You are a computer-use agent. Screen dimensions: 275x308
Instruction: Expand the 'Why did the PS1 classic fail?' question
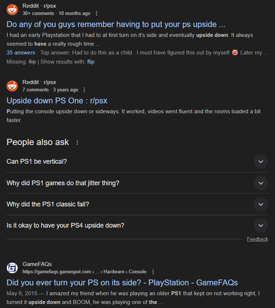(261, 204)
